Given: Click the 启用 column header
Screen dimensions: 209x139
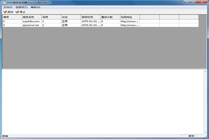Looking at the screenshot, I should click(51, 17).
